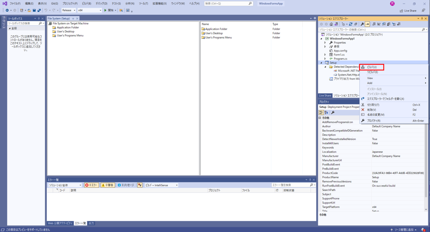
Task: Click User's Programs Menu in the Name list
Action: (x=219, y=37)
